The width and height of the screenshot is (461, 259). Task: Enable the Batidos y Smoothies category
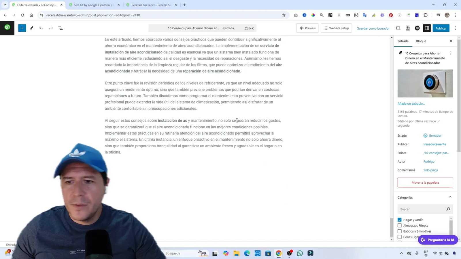click(x=399, y=231)
